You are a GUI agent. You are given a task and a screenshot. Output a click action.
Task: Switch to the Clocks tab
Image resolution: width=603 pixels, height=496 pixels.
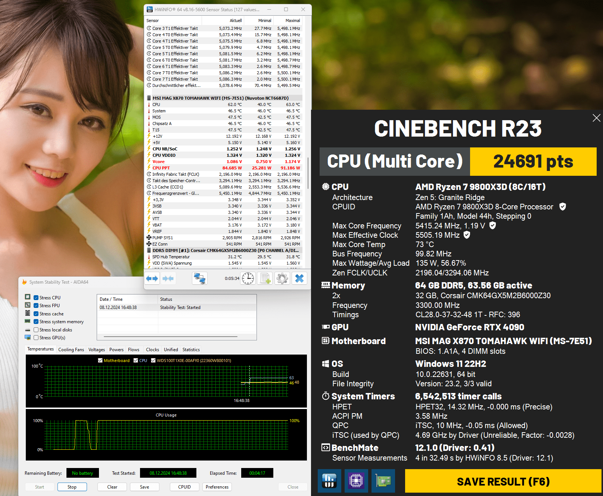[x=152, y=350]
